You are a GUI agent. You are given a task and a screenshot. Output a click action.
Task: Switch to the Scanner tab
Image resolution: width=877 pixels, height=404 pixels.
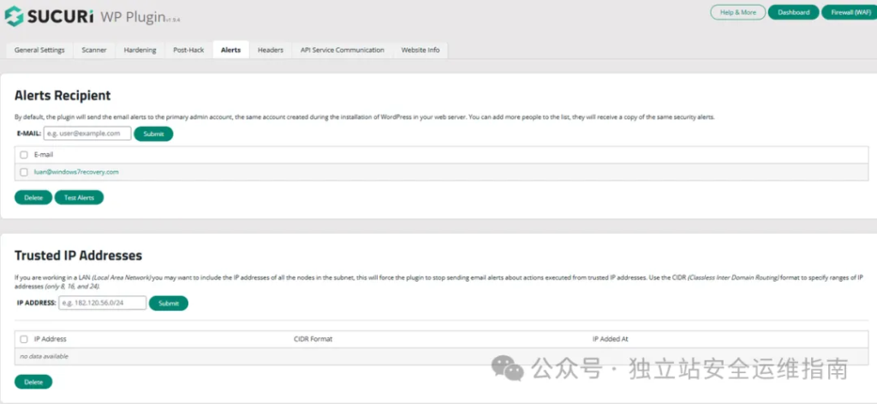click(94, 50)
